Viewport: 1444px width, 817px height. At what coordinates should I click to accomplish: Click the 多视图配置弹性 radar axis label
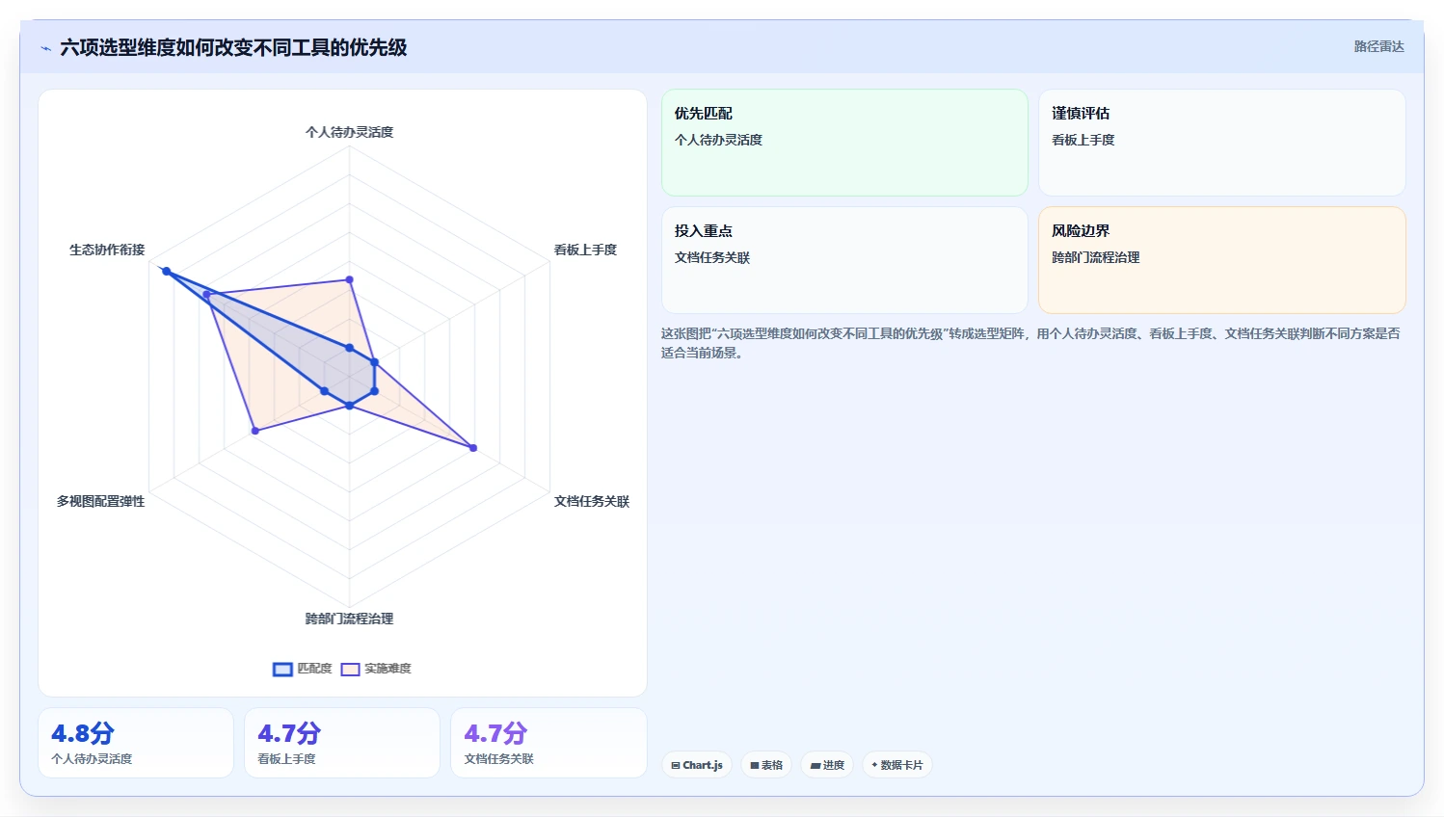pyautogui.click(x=100, y=501)
